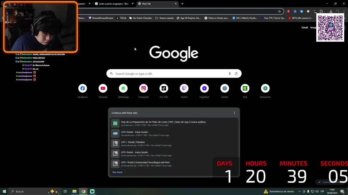Show hidden system tray icons
The width and height of the screenshot is (348, 195).
point(300,191)
